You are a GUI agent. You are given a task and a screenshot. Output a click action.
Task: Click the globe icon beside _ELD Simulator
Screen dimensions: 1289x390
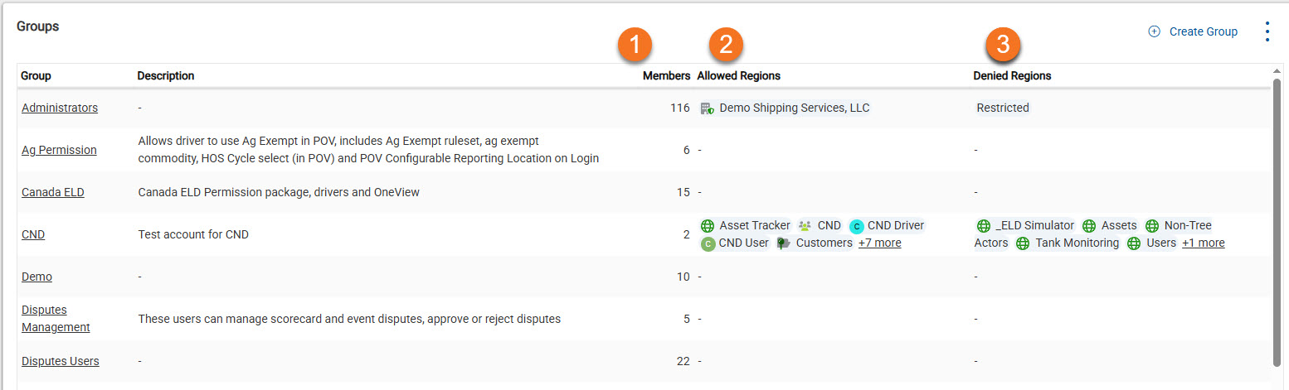pos(984,225)
